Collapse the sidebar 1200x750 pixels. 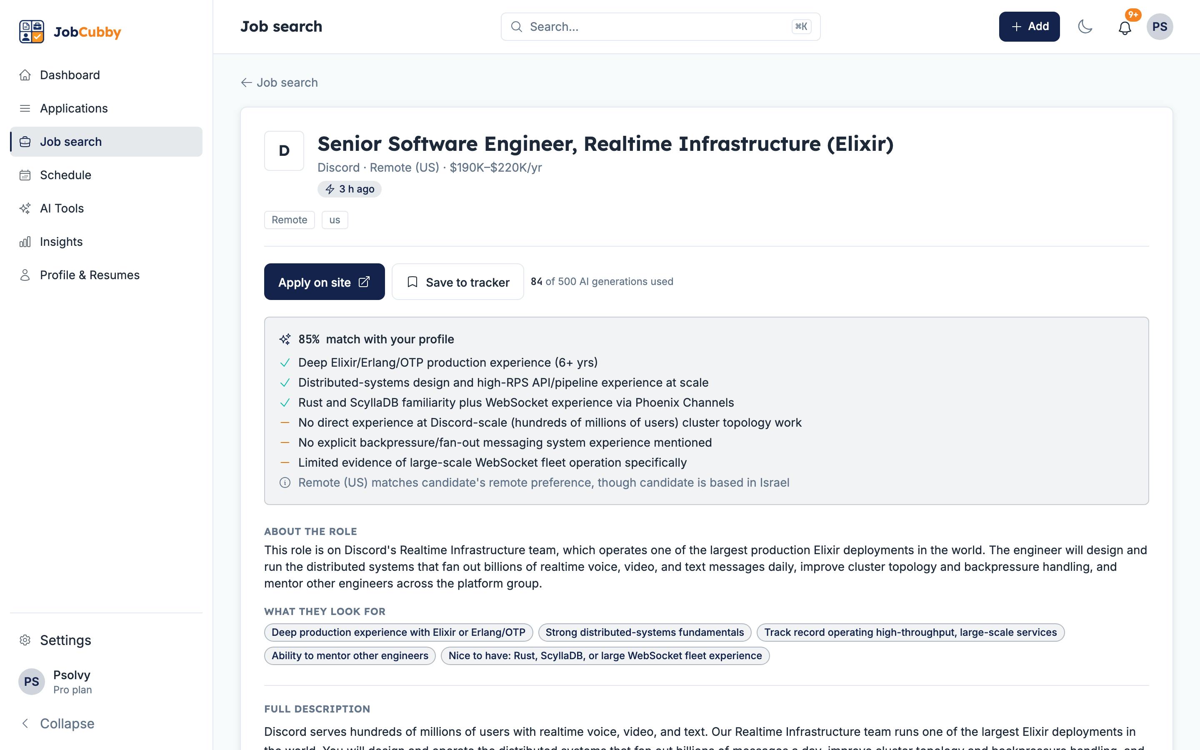[x=106, y=723]
